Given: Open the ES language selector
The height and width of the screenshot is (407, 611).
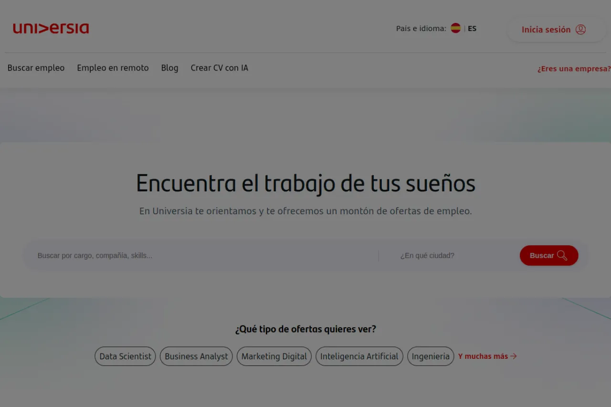Looking at the screenshot, I should pyautogui.click(x=472, y=29).
